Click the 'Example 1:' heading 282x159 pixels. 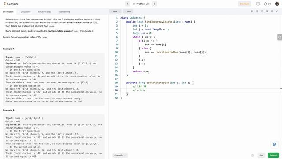pos(9,49)
